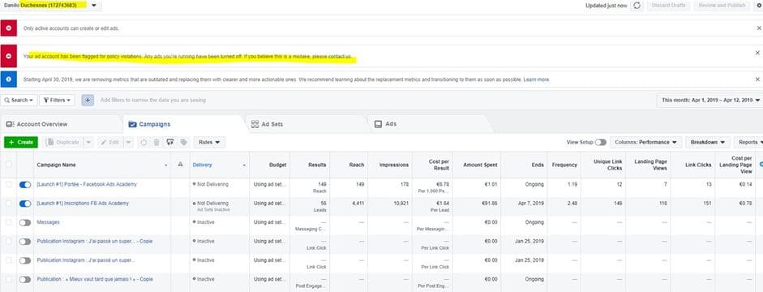Close the policy violations alert

click(757, 53)
